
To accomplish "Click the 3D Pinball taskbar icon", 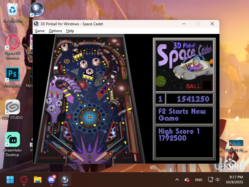I will coord(65,180).
